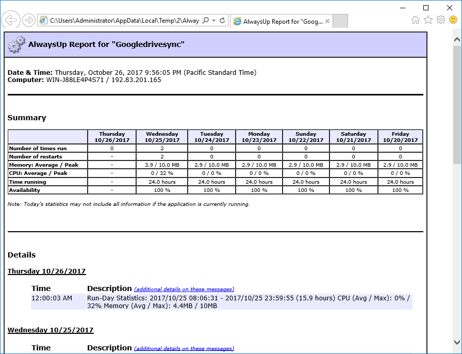The height and width of the screenshot is (354, 462).
Task: Open the Home page icon
Action: coord(416,20)
